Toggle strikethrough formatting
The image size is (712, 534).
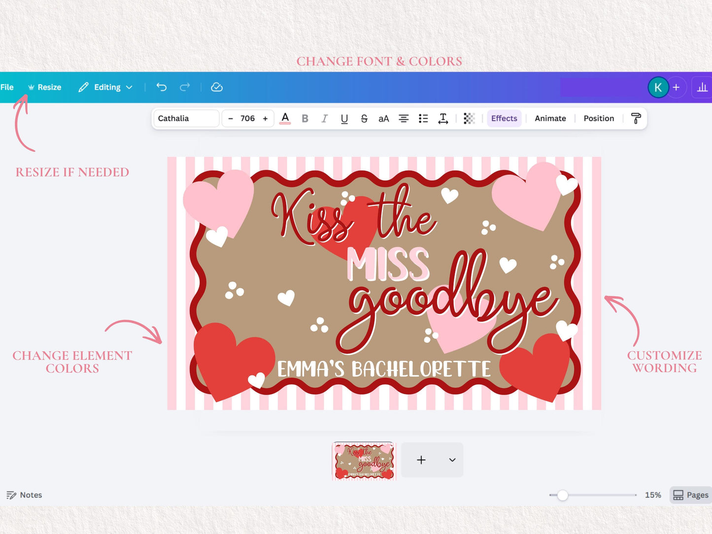coord(364,118)
